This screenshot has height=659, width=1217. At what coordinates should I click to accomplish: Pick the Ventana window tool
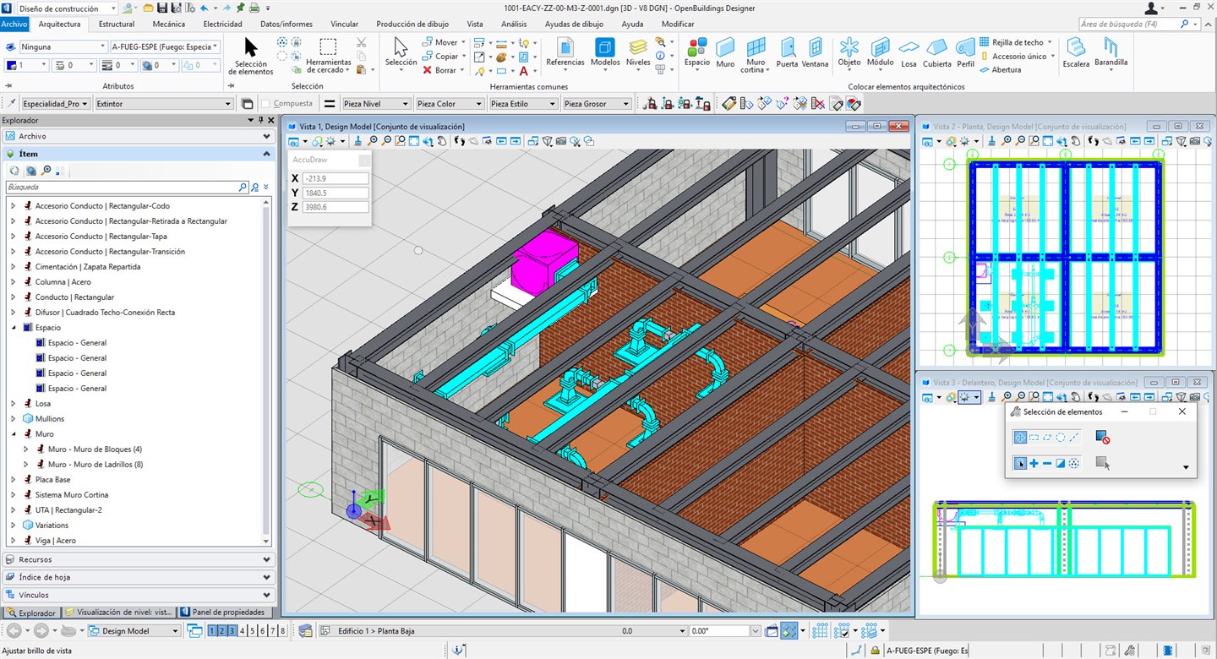click(x=815, y=52)
